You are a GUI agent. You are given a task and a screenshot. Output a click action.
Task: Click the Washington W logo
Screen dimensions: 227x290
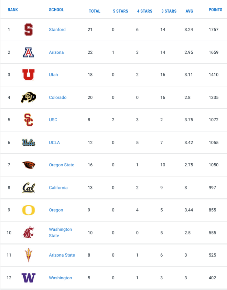click(29, 278)
